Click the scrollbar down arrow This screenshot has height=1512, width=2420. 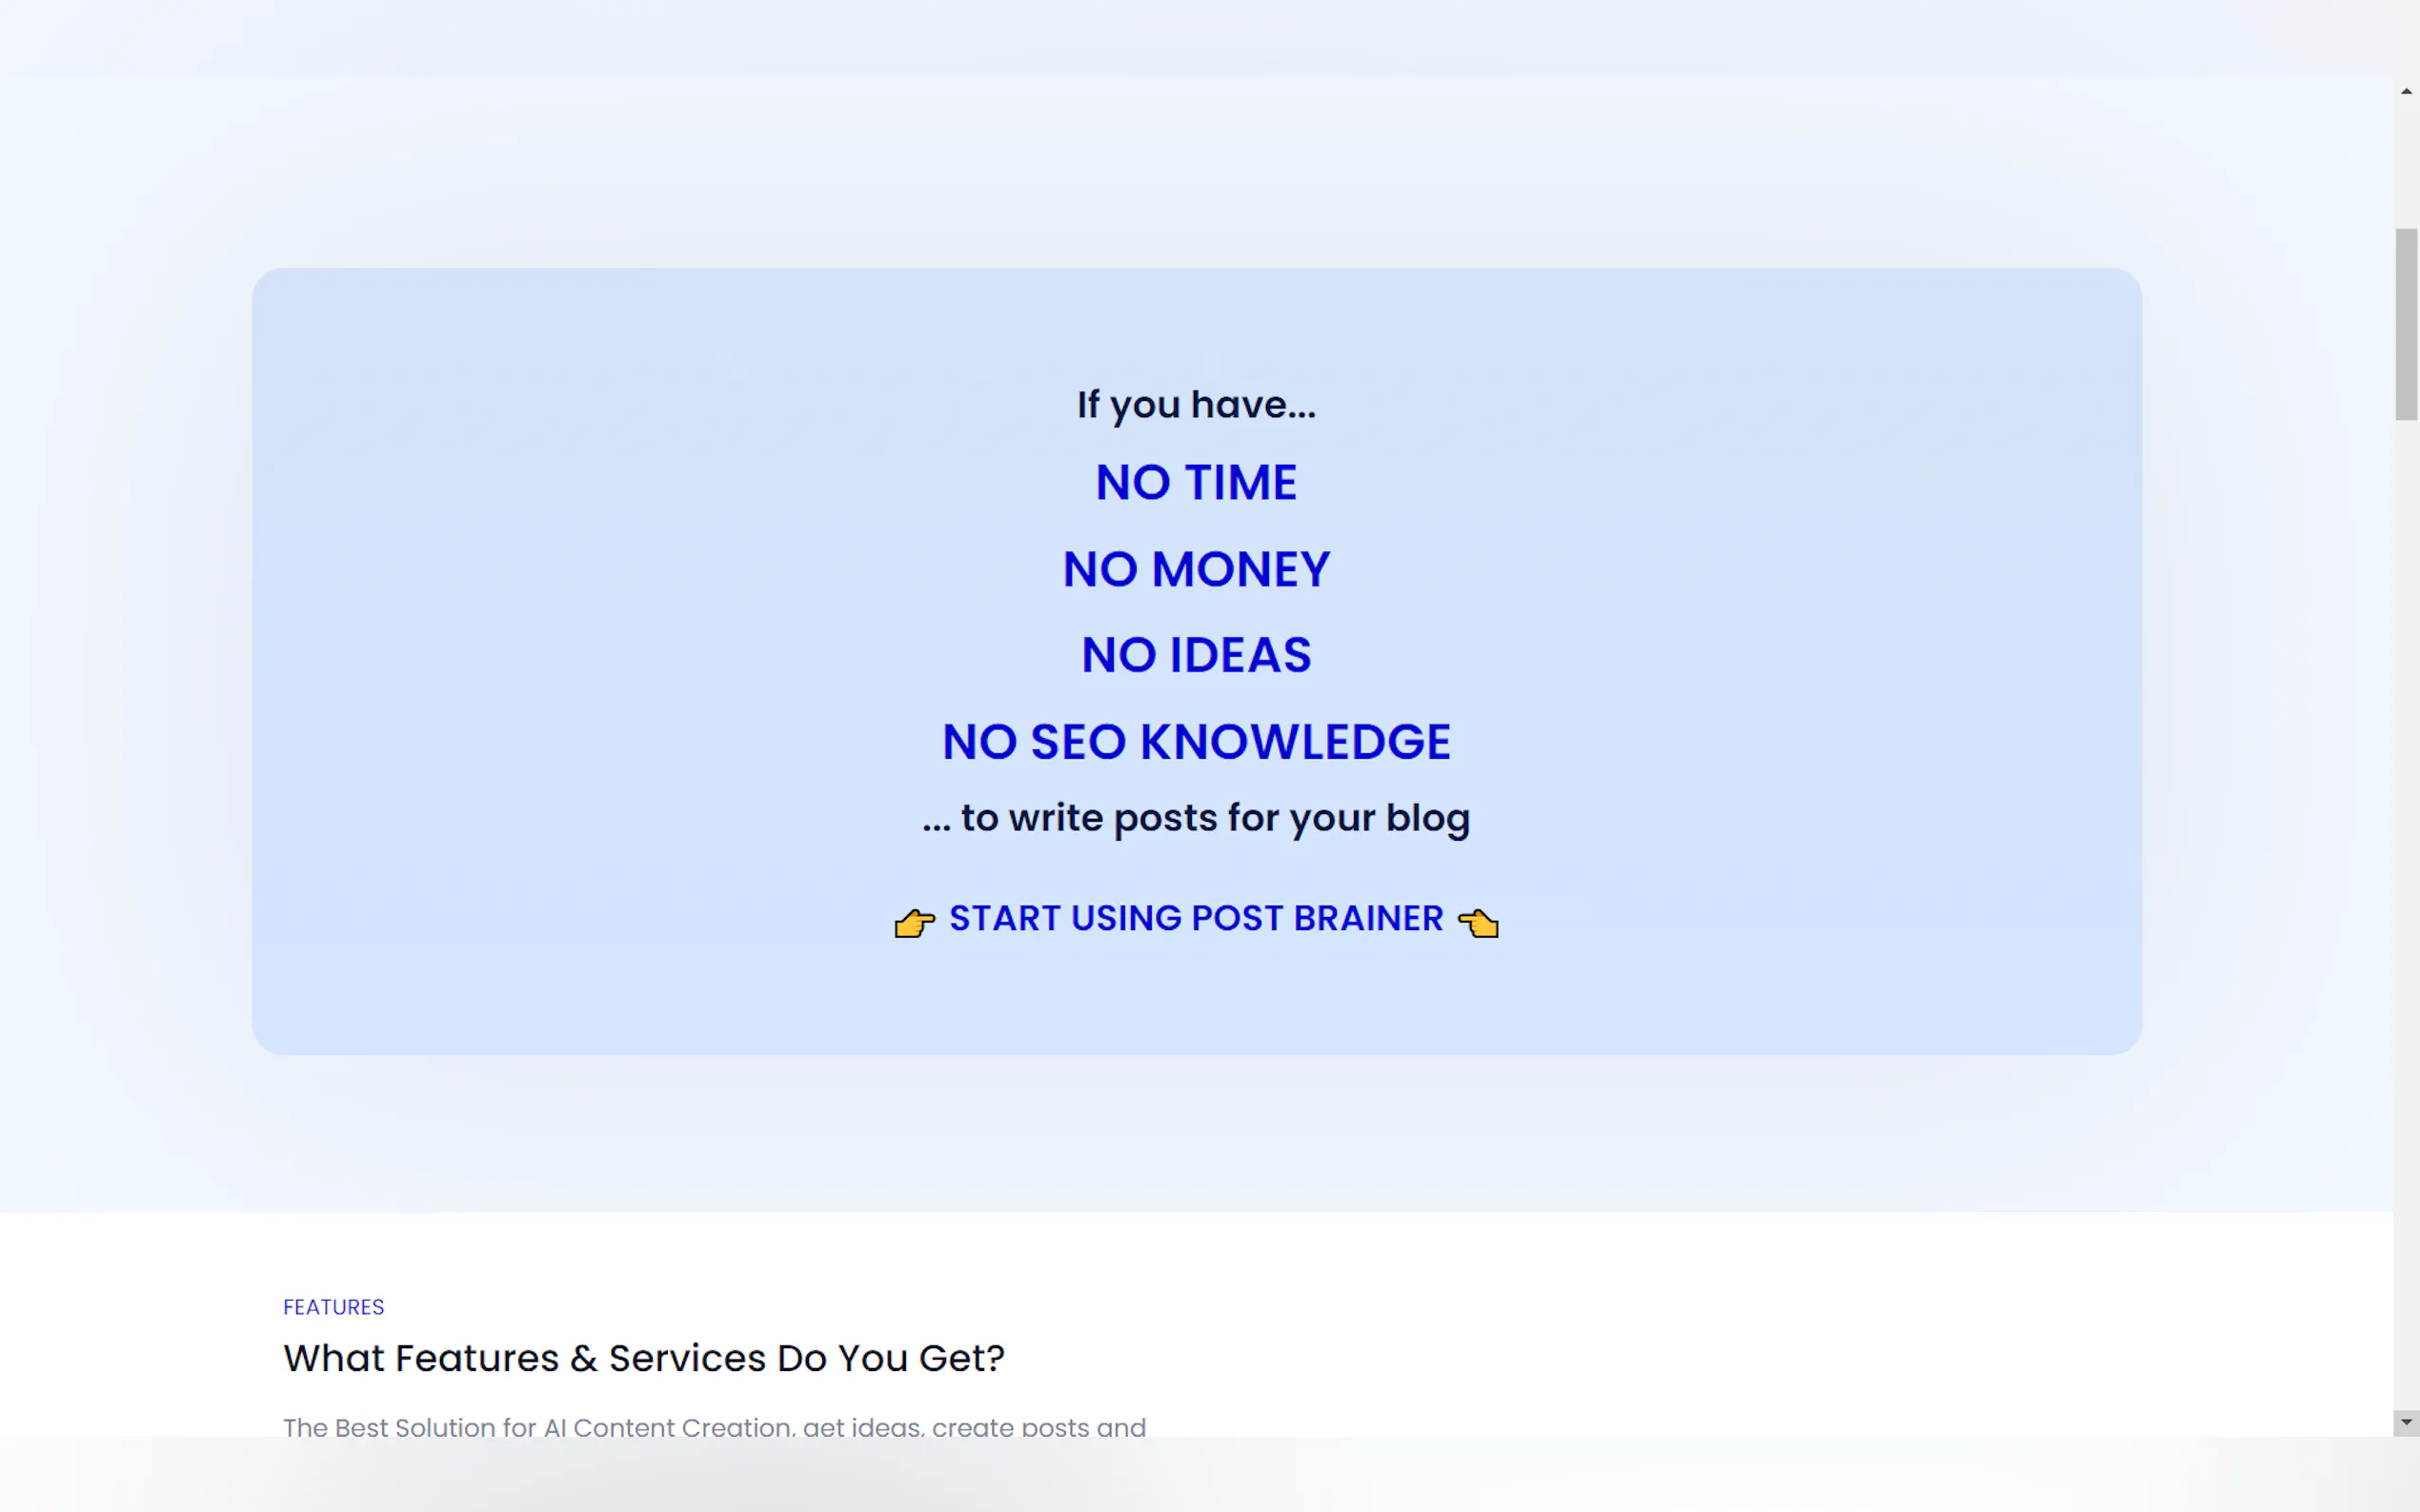coord(2406,1421)
